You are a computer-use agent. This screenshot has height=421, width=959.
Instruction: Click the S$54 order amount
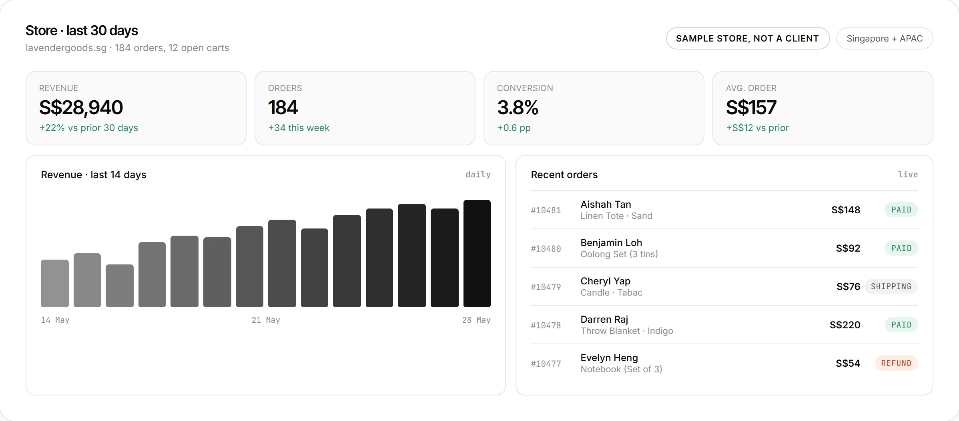pyautogui.click(x=848, y=363)
